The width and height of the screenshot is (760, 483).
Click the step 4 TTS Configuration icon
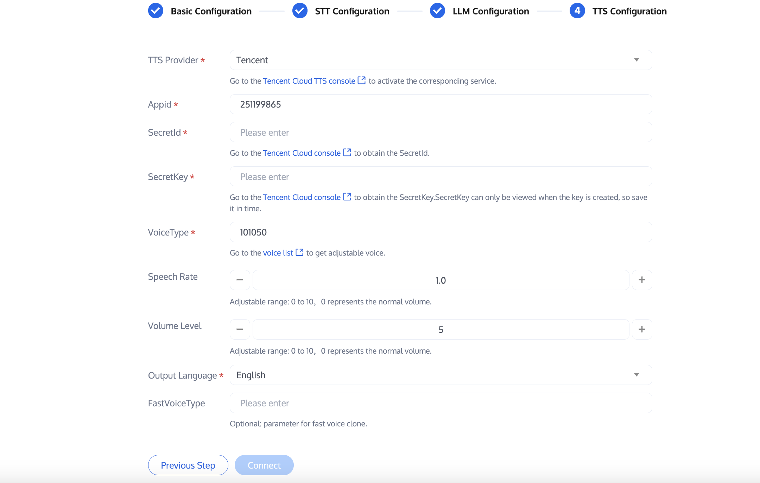577,11
